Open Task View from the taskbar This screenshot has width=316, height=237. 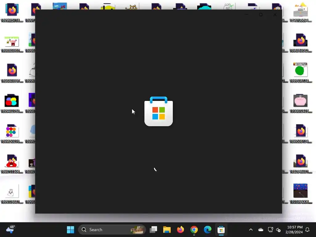tap(153, 230)
